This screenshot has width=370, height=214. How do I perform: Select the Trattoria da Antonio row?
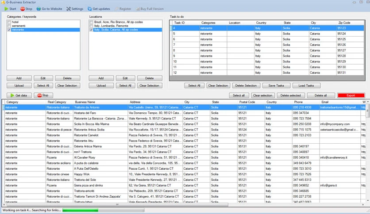click(x=185, y=107)
